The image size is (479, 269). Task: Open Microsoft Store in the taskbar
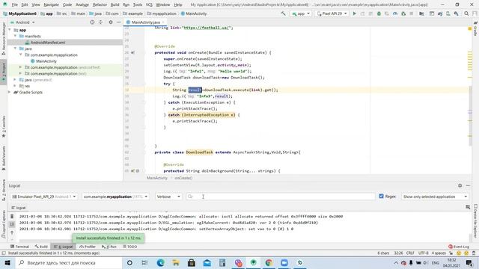tap(192, 262)
